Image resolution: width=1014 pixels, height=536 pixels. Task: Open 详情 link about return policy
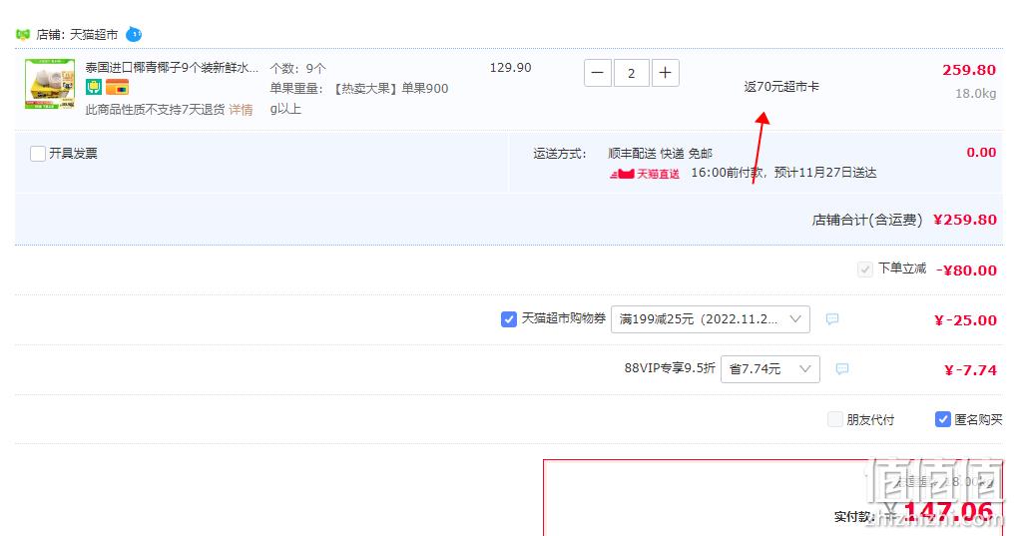click(241, 109)
